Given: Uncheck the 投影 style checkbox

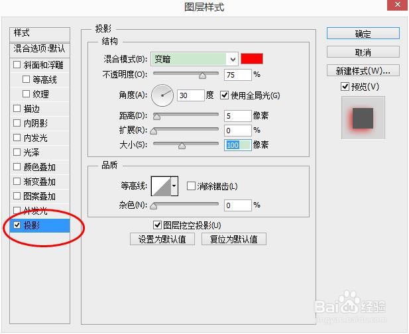Looking at the screenshot, I should point(17,225).
